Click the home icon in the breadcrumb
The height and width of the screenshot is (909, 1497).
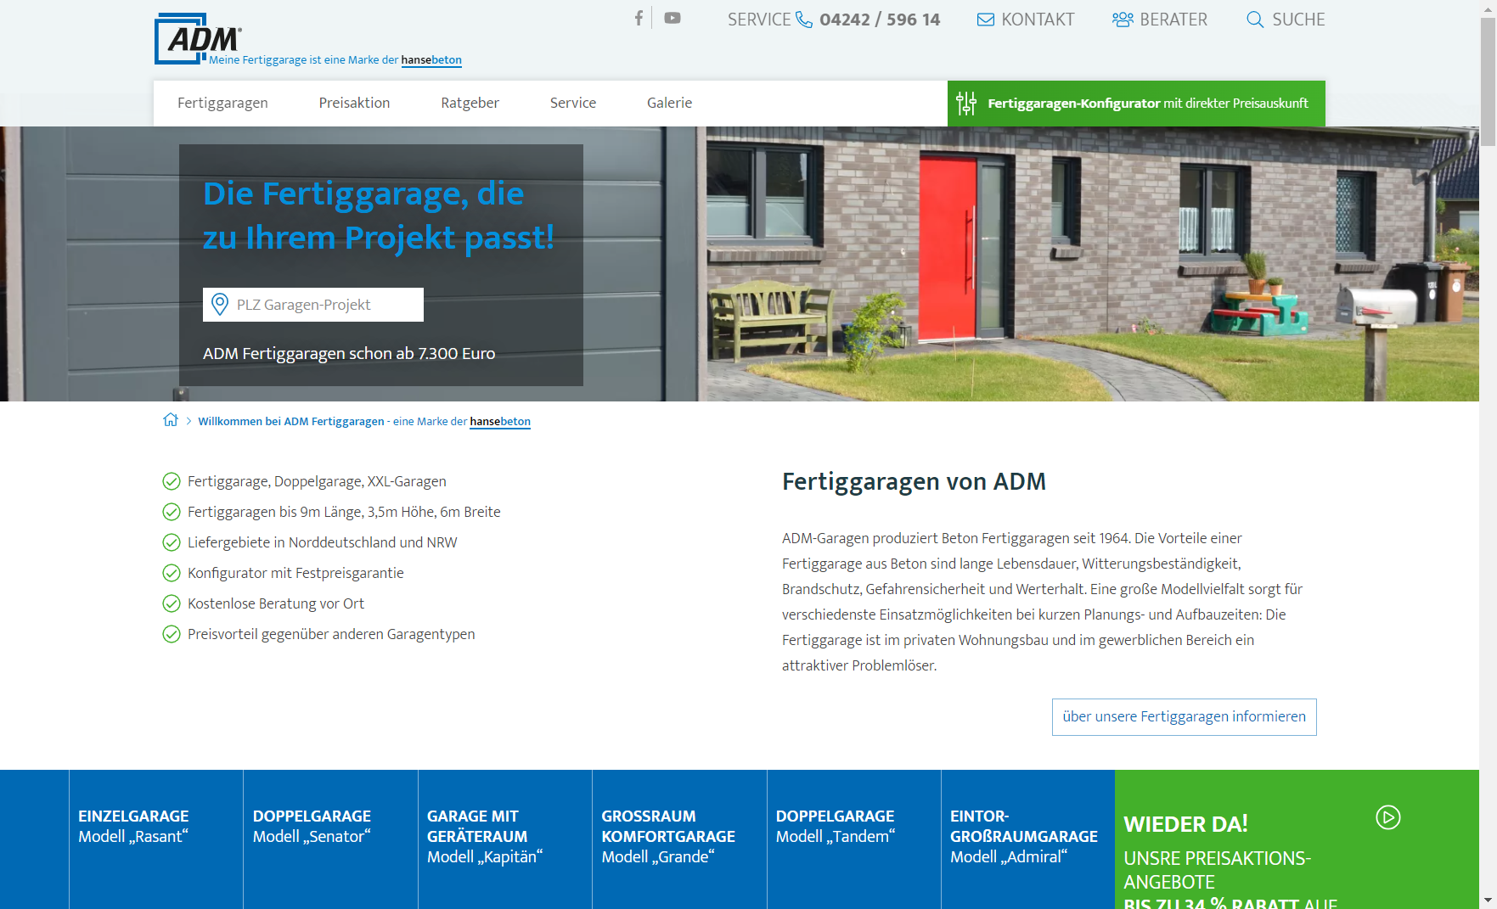click(171, 420)
